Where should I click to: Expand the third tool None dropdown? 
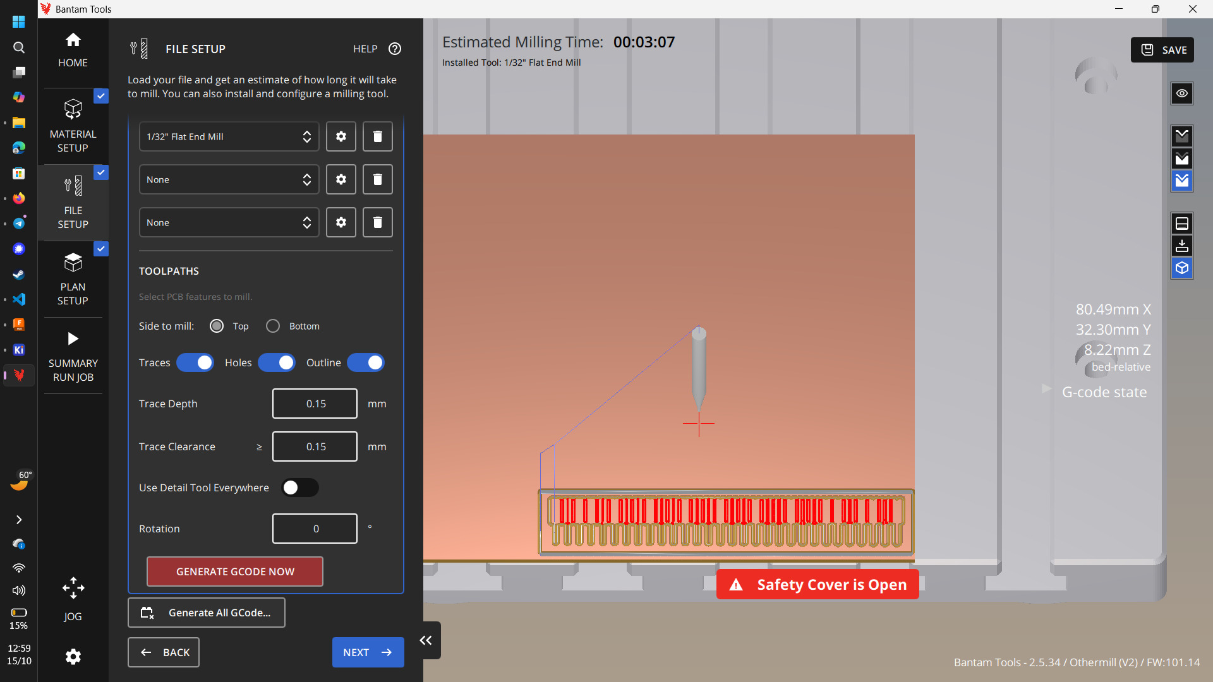click(229, 222)
